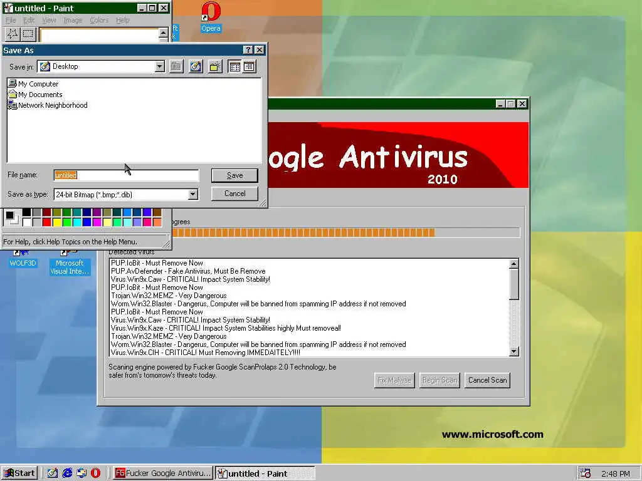Select Network Neighborhood in Save As list
Image resolution: width=642 pixels, height=481 pixels.
point(48,105)
